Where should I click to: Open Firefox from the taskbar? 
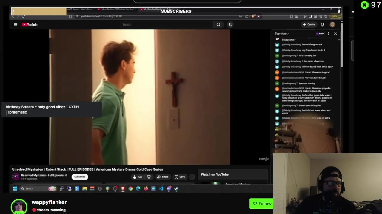tap(146, 188)
